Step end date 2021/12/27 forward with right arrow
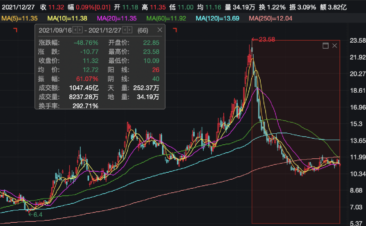 click(130, 30)
